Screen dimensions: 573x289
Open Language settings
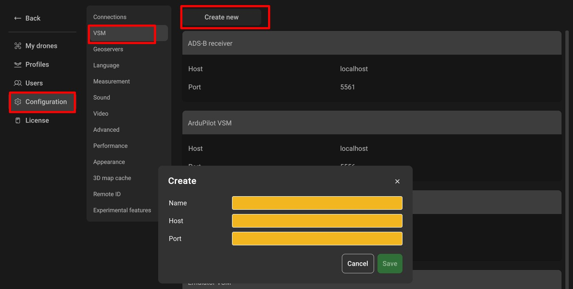coord(106,65)
